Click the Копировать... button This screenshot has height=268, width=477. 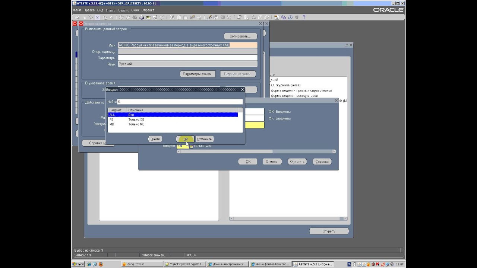point(241,36)
